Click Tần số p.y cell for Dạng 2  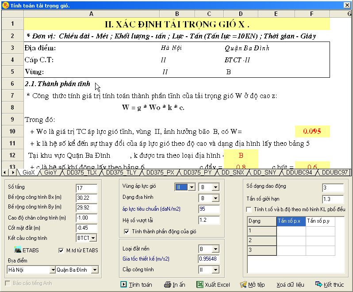[x=320, y=240]
